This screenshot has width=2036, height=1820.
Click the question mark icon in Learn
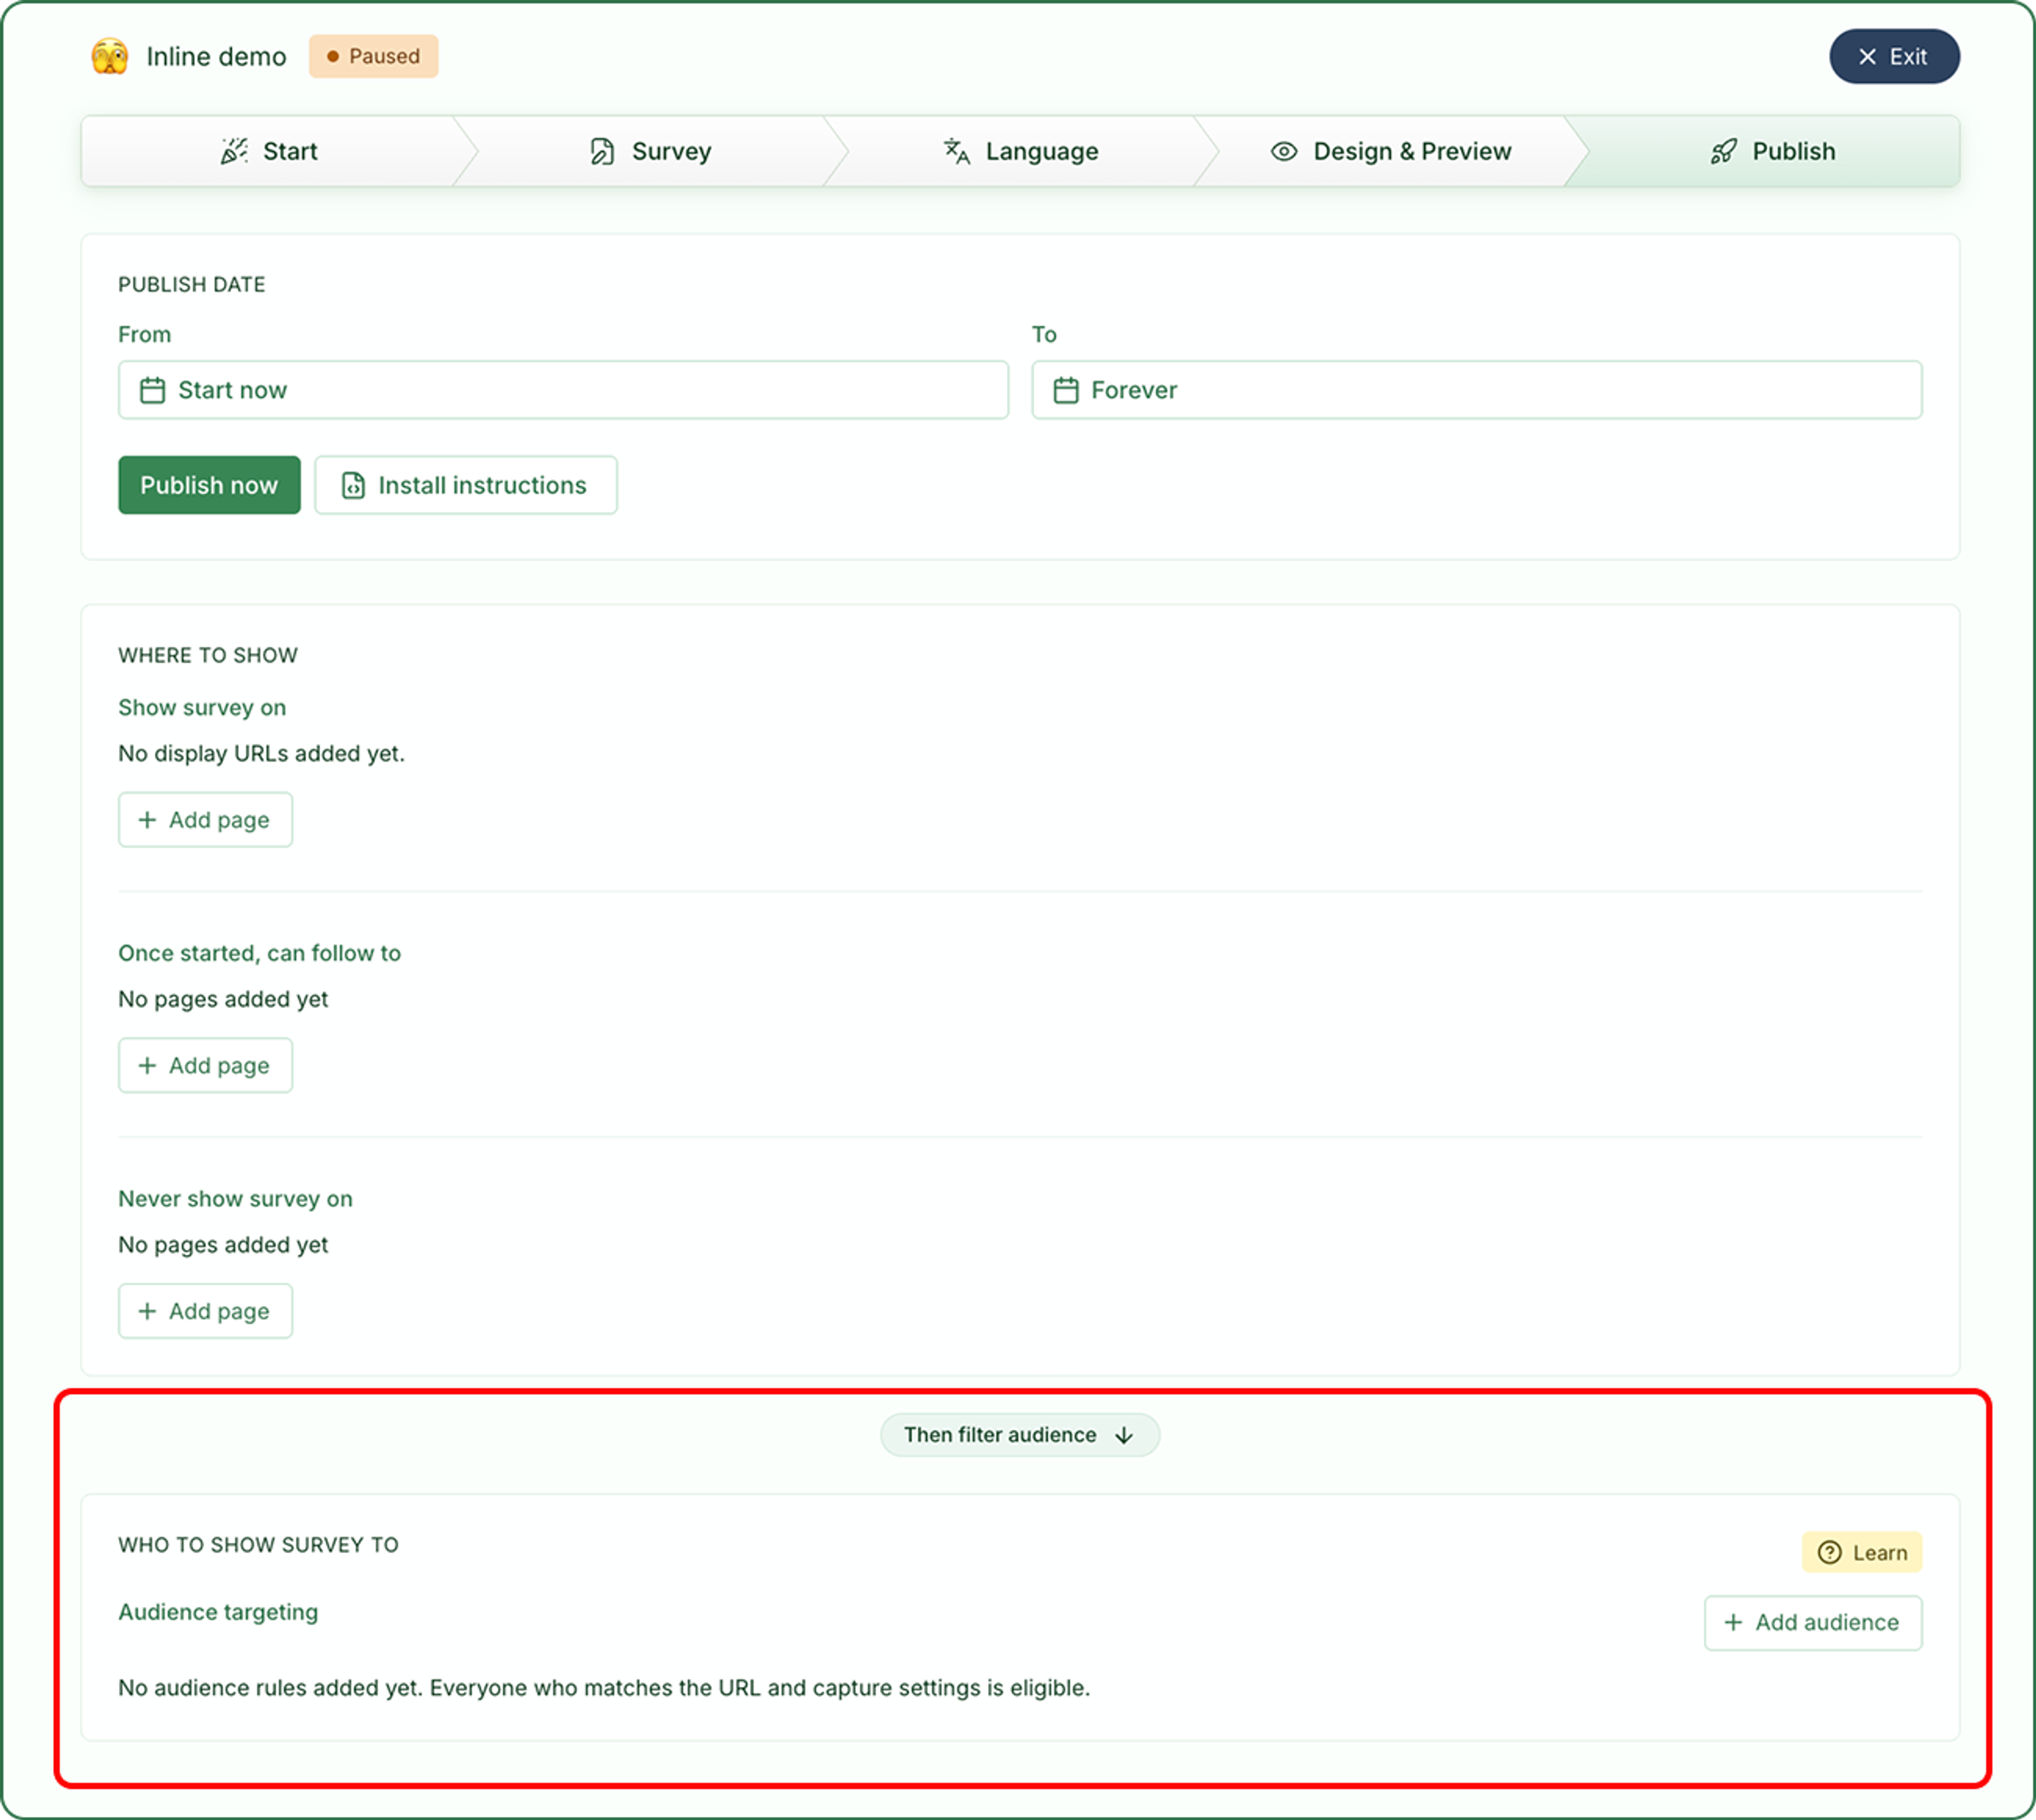[x=1829, y=1552]
